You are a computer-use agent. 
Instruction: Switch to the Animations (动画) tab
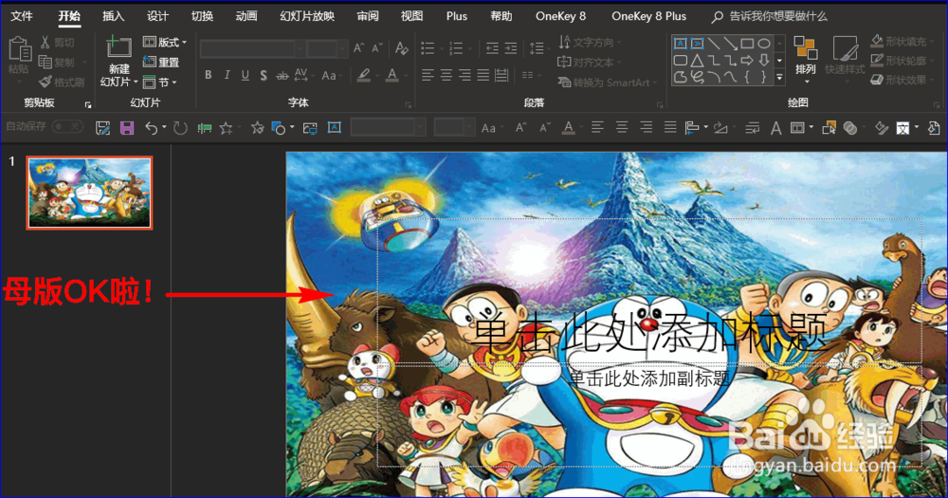pos(246,16)
